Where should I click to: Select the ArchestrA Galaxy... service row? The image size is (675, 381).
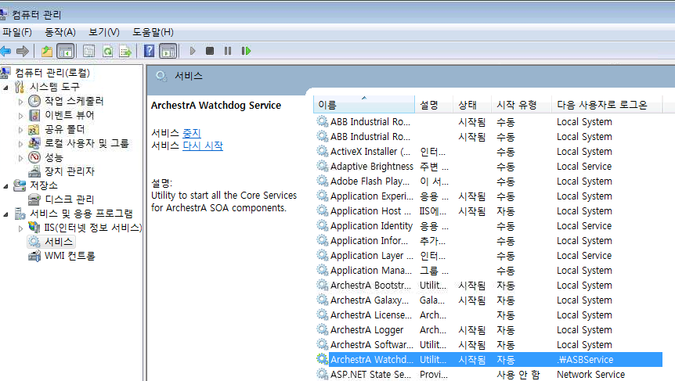(x=489, y=300)
